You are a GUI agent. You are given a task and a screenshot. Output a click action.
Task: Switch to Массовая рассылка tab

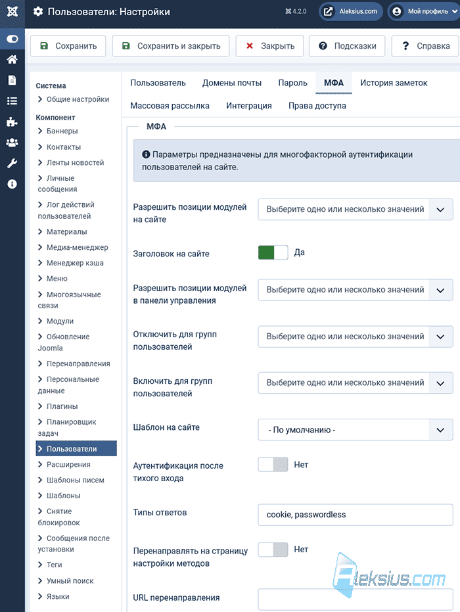[170, 106]
